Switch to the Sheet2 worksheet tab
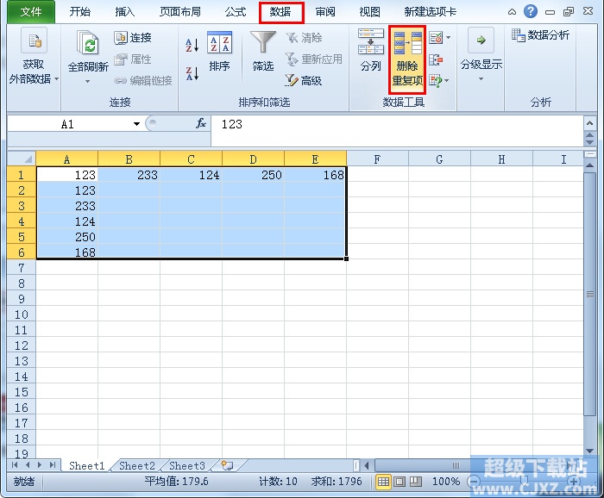This screenshot has width=604, height=498. click(x=136, y=465)
